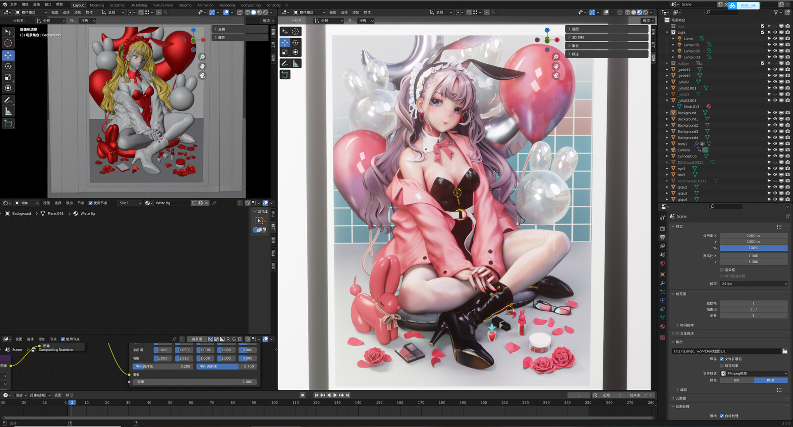Viewport: 793px width, 427px height.
Task: Select the Annotate tool in left viewport
Action: [8, 100]
